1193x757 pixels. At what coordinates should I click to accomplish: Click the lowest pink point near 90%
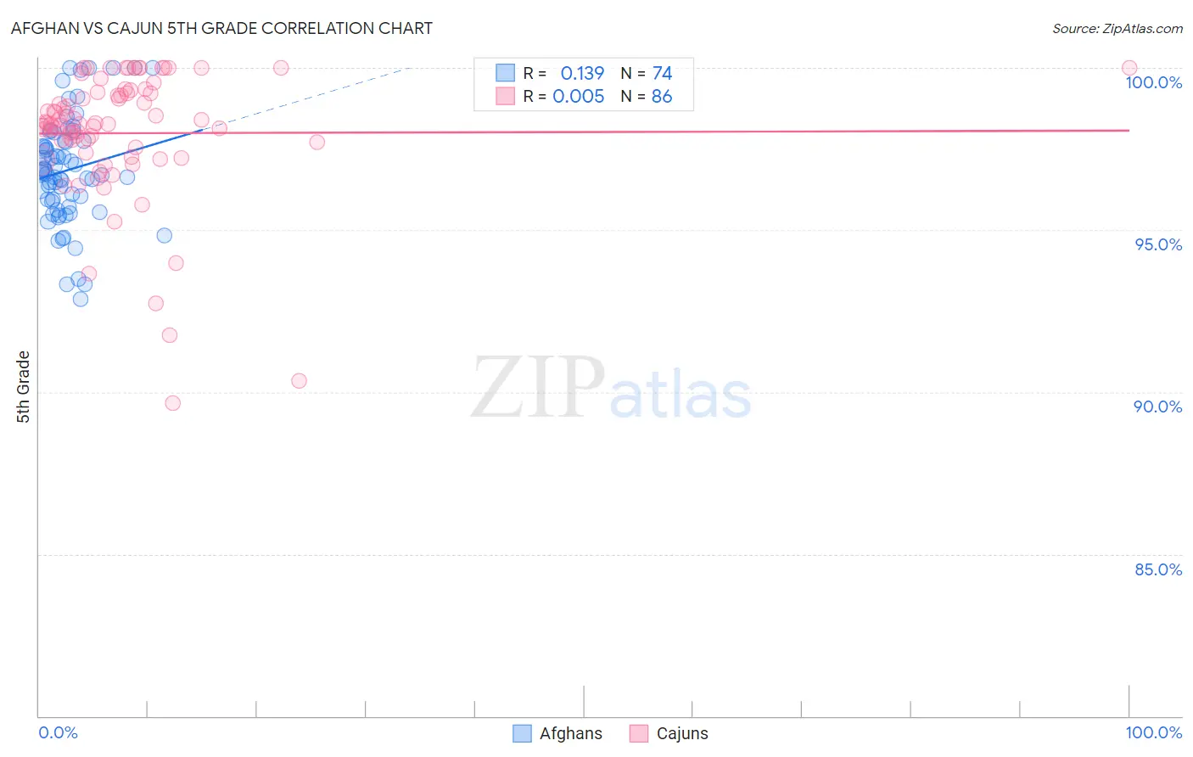pyautogui.click(x=173, y=403)
